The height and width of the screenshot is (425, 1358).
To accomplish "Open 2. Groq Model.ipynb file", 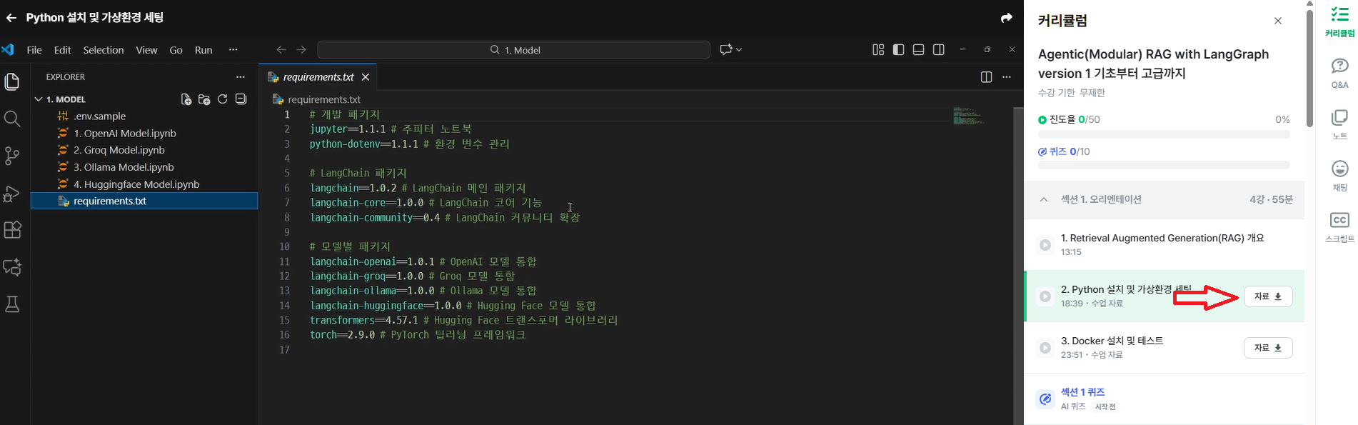I will [119, 150].
